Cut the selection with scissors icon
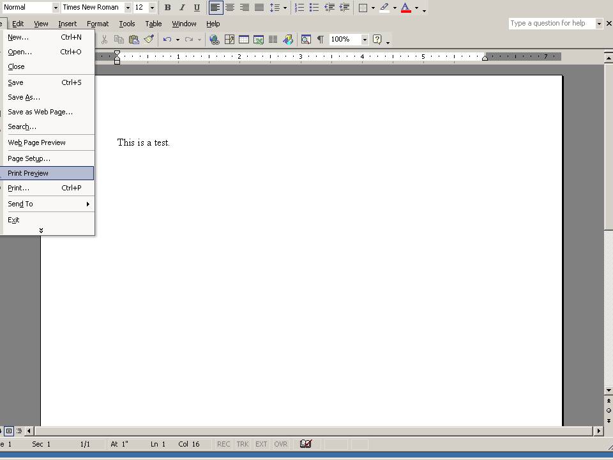The width and height of the screenshot is (613, 460). (104, 40)
